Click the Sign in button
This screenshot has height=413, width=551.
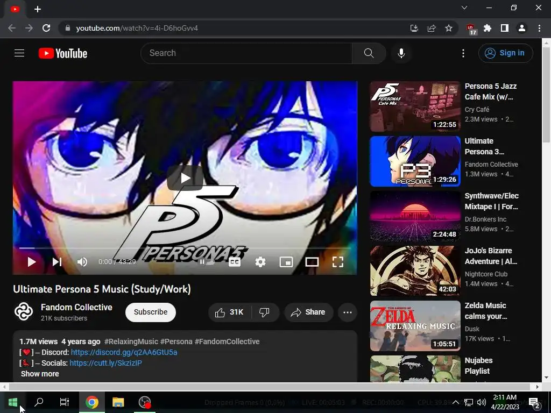click(x=505, y=53)
